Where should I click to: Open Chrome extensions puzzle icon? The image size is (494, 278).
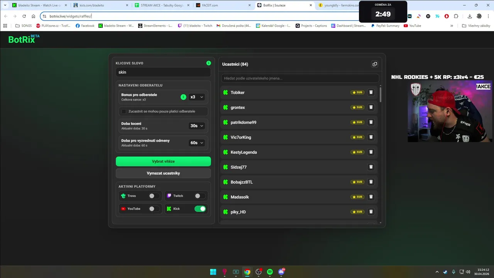pos(456,16)
